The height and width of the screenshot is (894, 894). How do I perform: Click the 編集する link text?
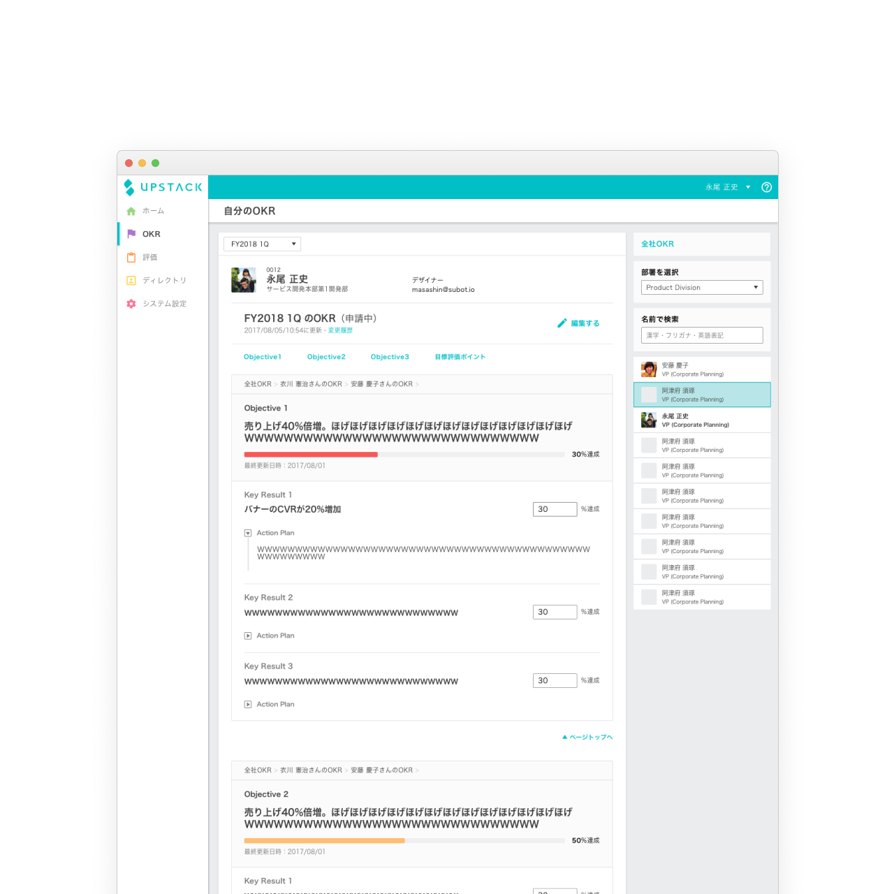click(585, 323)
